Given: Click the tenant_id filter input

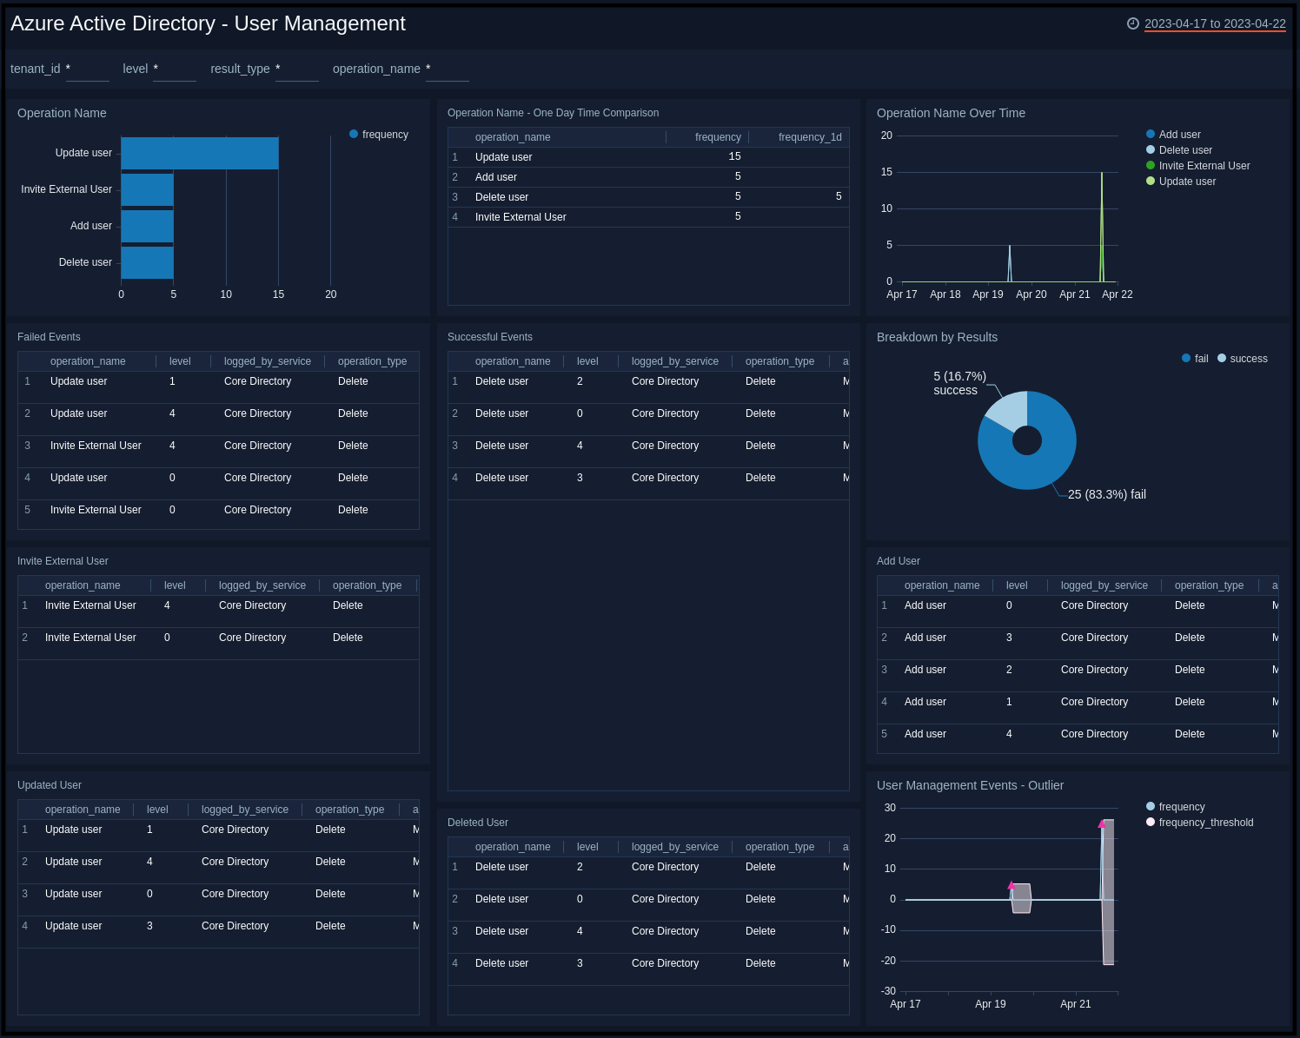Looking at the screenshot, I should 88,69.
